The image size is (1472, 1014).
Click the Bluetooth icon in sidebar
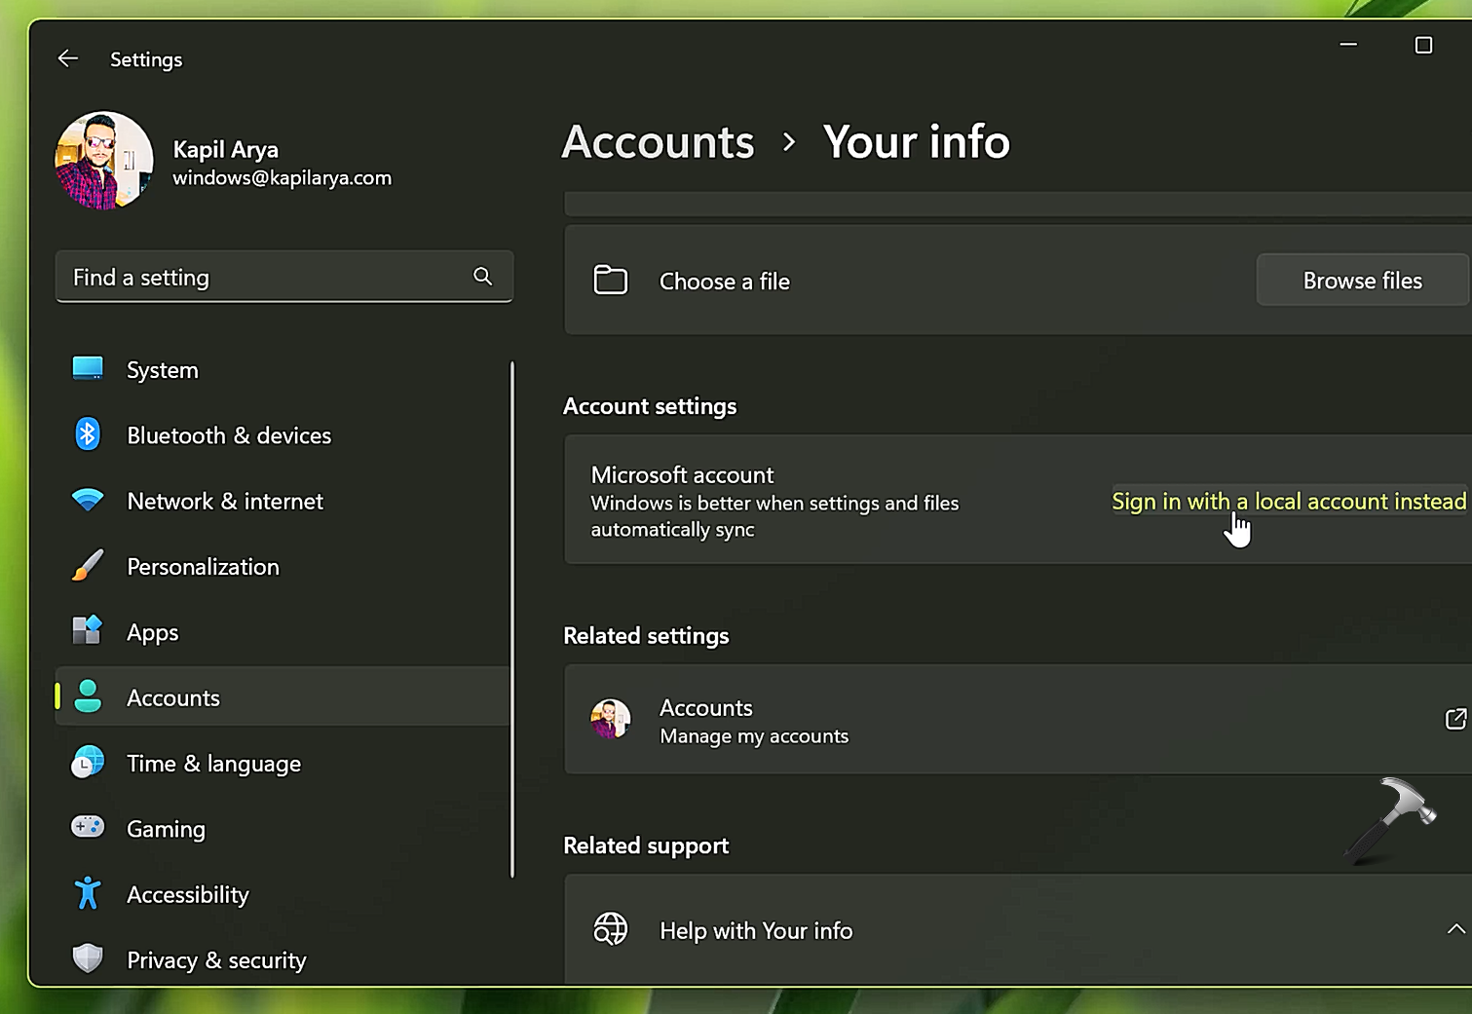(x=88, y=434)
